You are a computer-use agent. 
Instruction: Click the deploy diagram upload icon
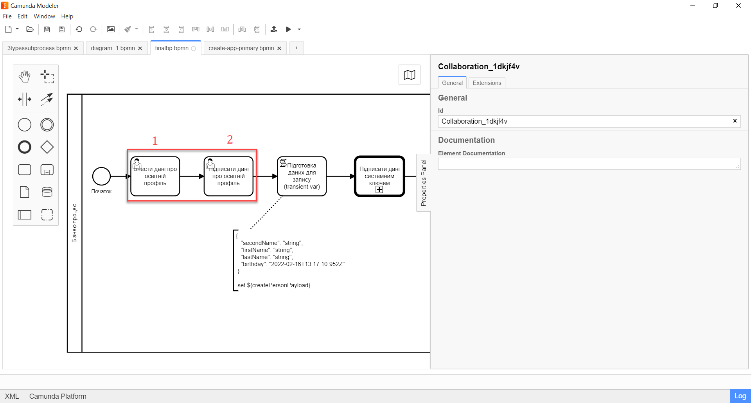tap(274, 29)
